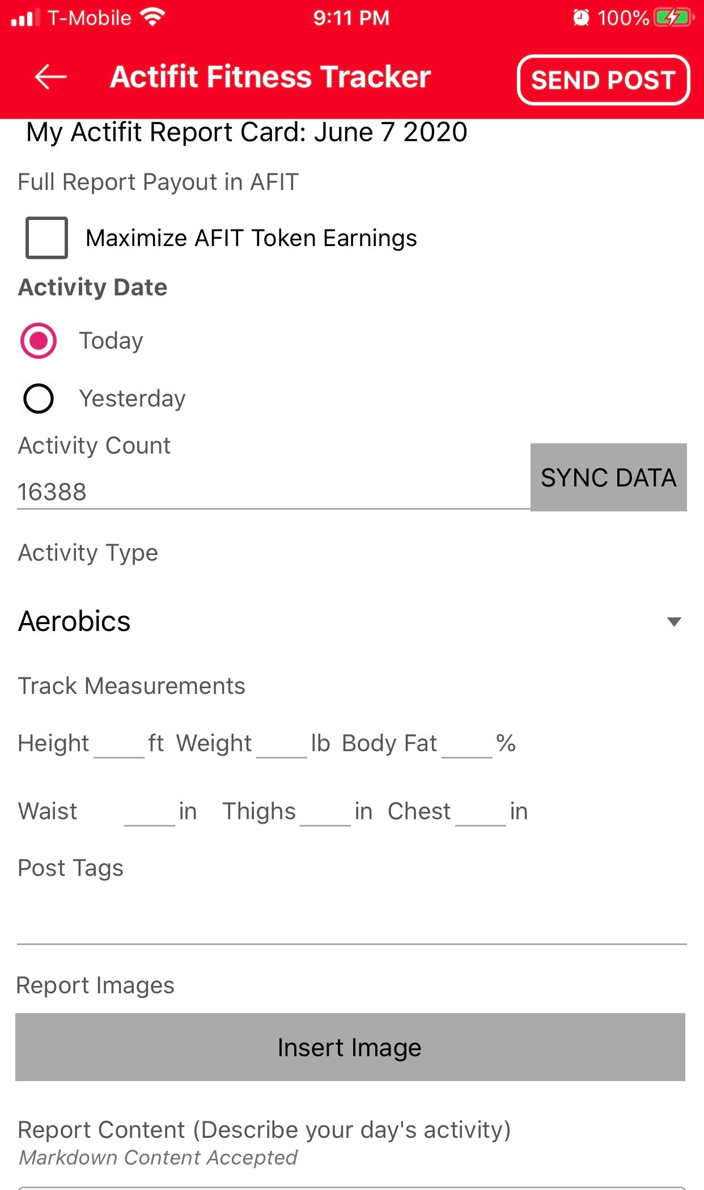Tap the back arrow icon
Viewport: 704px width, 1190px height.
coord(50,77)
